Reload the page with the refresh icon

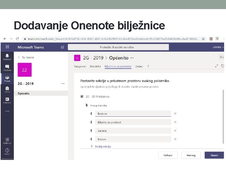click(18, 39)
